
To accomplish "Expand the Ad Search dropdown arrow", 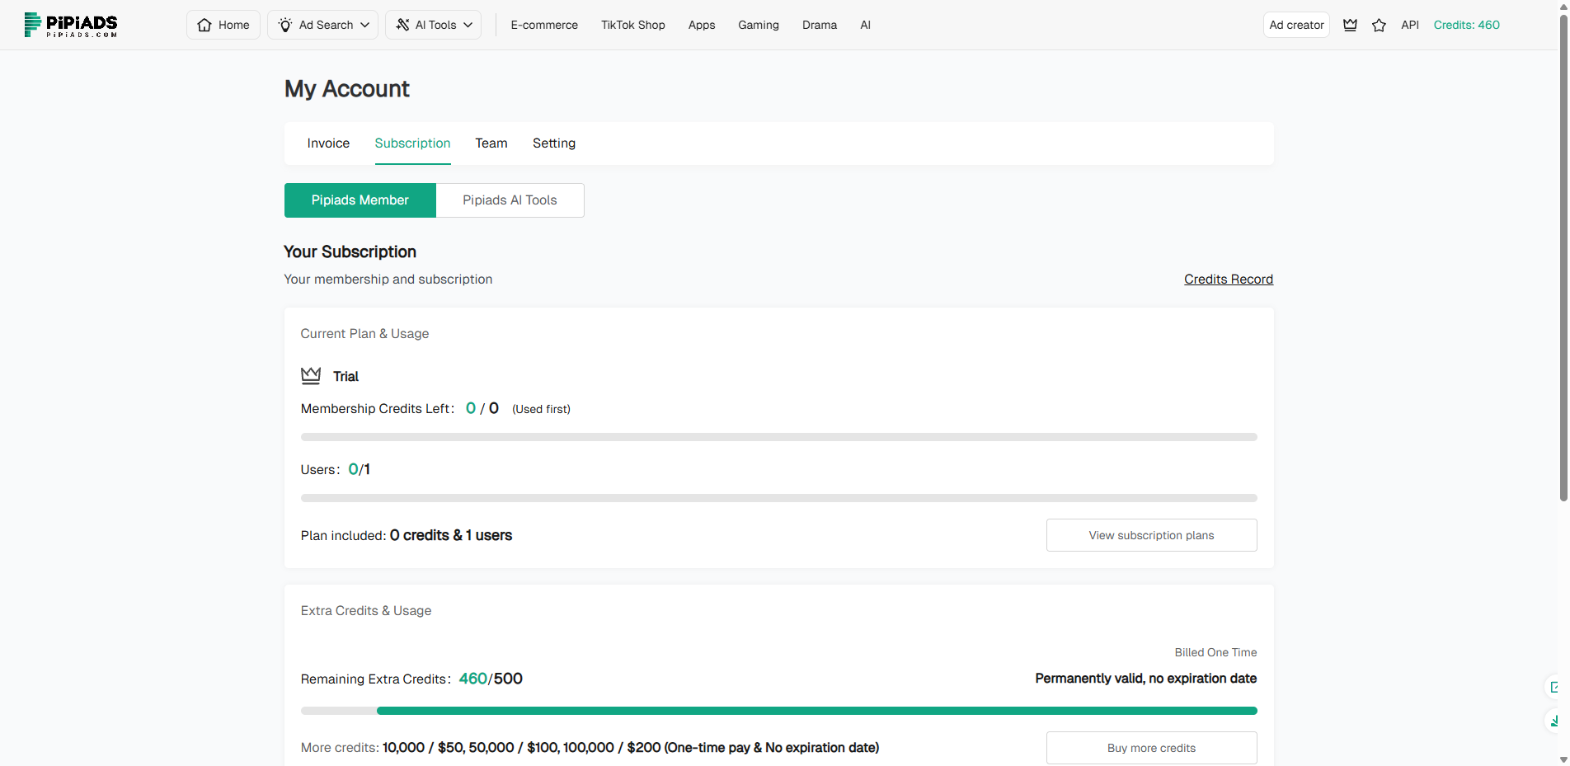I will [364, 25].
